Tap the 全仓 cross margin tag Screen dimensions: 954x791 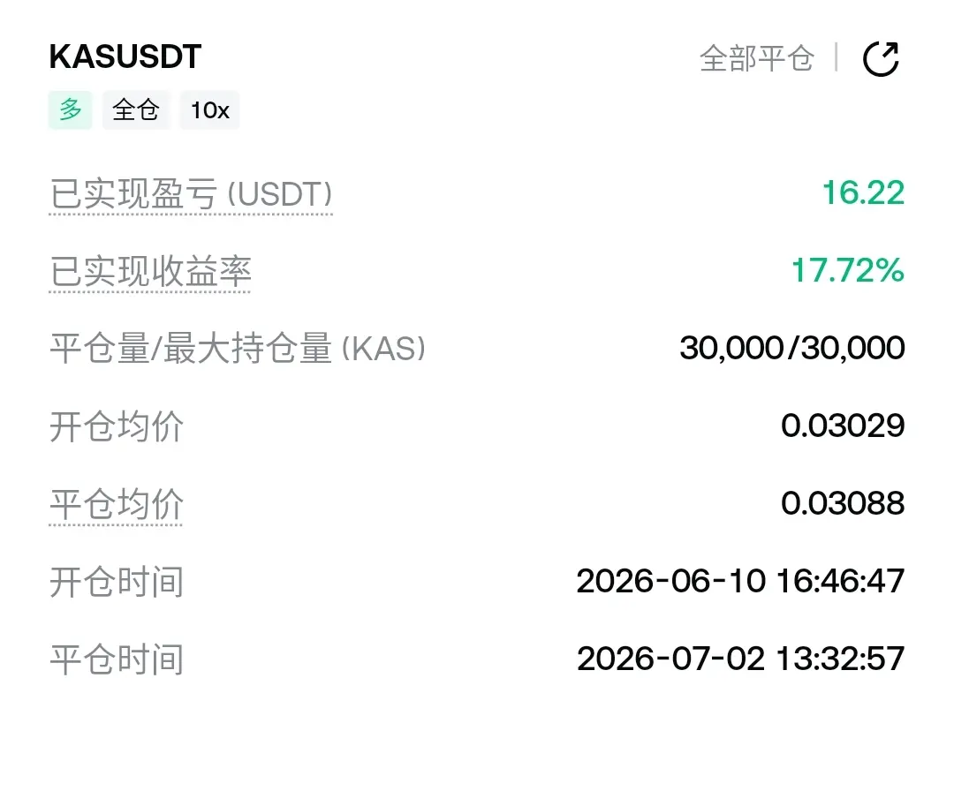tap(136, 110)
